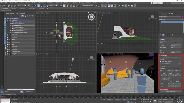
Task: Open the Modifier List dropdown
Action: point(171,19)
